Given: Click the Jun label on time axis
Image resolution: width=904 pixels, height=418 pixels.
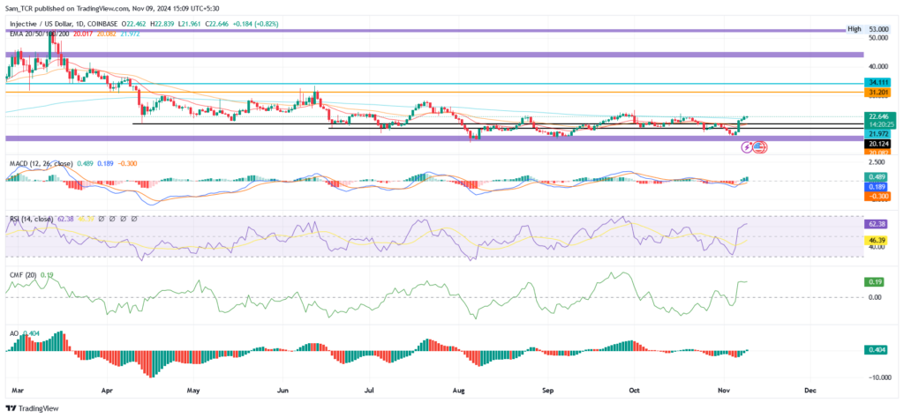Looking at the screenshot, I should (282, 390).
